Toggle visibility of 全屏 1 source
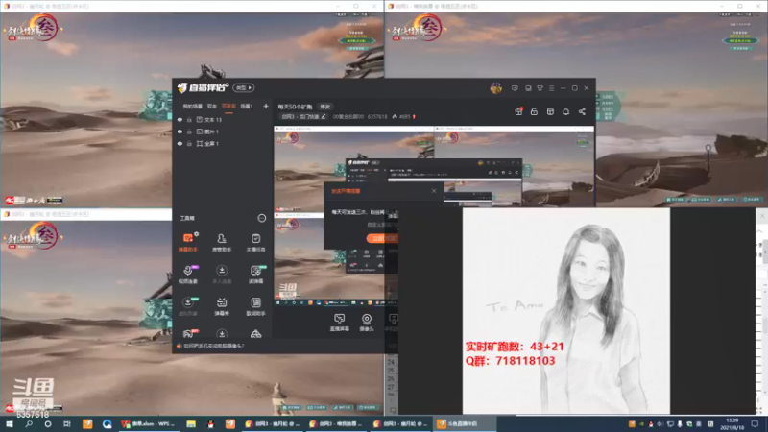768x432 pixels. [x=180, y=143]
